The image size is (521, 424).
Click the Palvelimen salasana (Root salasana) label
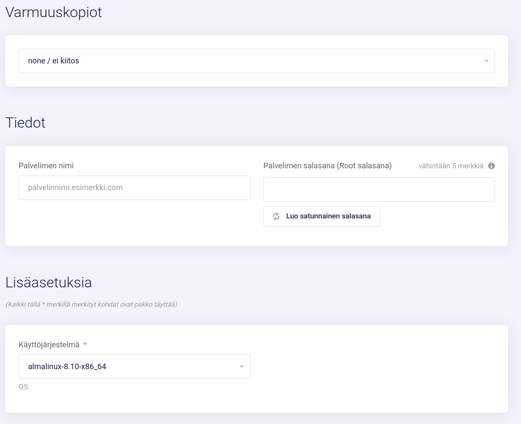tap(327, 166)
